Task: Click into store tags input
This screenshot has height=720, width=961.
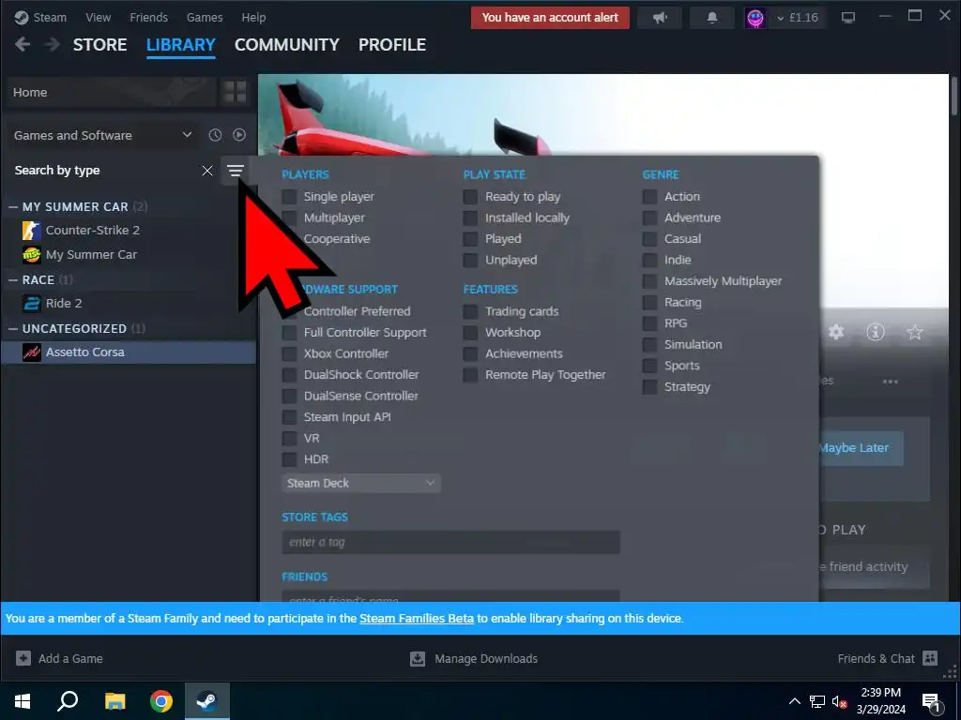Action: coord(451,543)
